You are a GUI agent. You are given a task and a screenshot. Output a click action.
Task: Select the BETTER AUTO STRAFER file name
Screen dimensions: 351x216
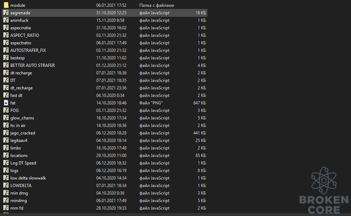[33, 65]
